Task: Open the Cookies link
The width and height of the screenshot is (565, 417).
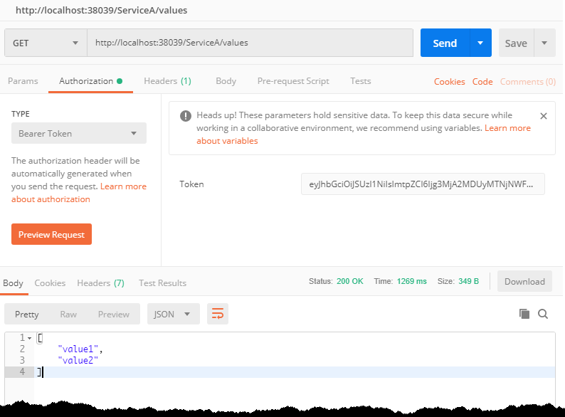Action: click(450, 82)
